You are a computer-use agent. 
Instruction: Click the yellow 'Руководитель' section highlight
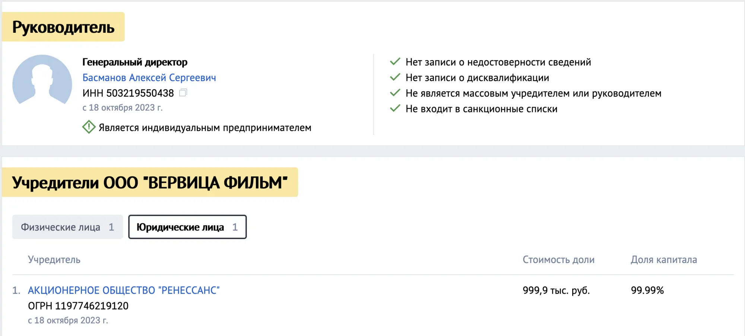pyautogui.click(x=63, y=26)
